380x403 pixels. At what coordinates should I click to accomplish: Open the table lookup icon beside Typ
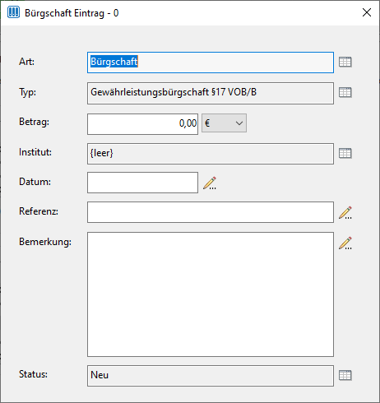[345, 92]
